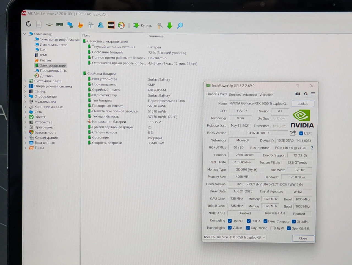352x265 pixels.
Task: Click the green memory module toolbar icon
Action: point(60,24)
